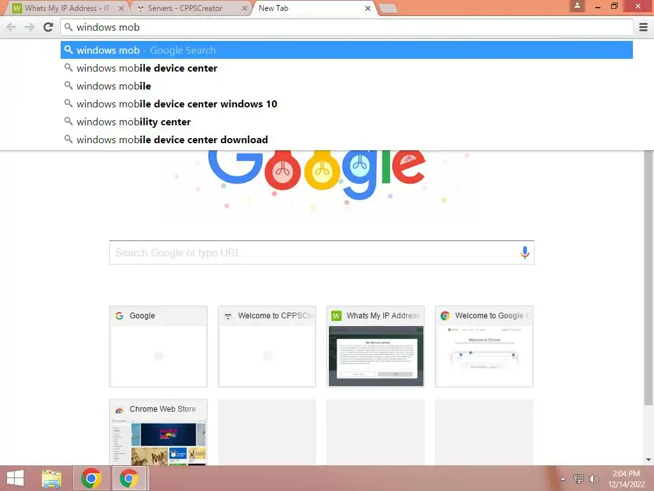Open File Explorer from the taskbar

click(52, 478)
